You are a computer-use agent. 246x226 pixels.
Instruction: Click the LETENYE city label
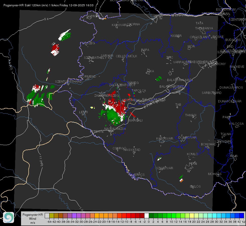(x=97, y=131)
